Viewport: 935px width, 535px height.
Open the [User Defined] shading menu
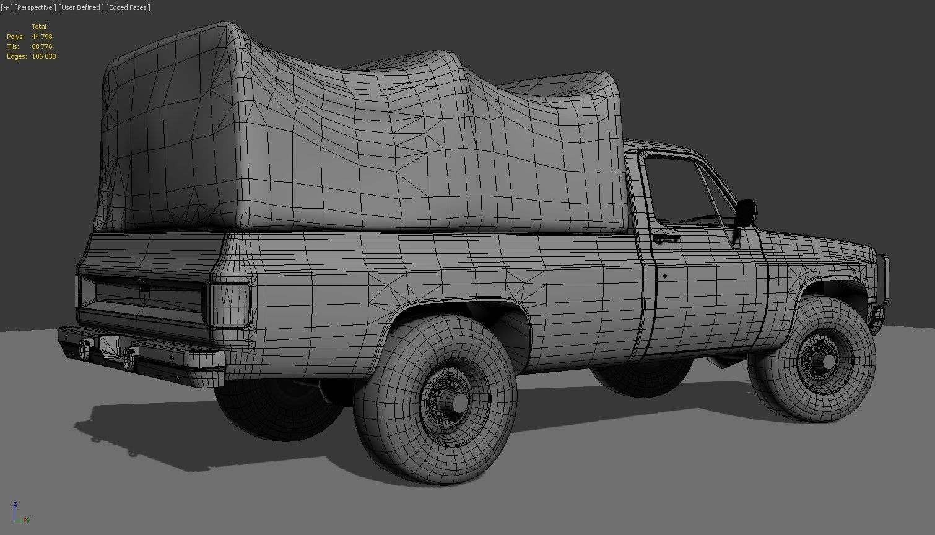(x=81, y=7)
